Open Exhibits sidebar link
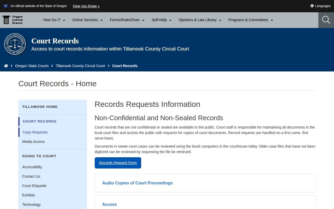Screen dimensions: 334x209 tap(28, 195)
